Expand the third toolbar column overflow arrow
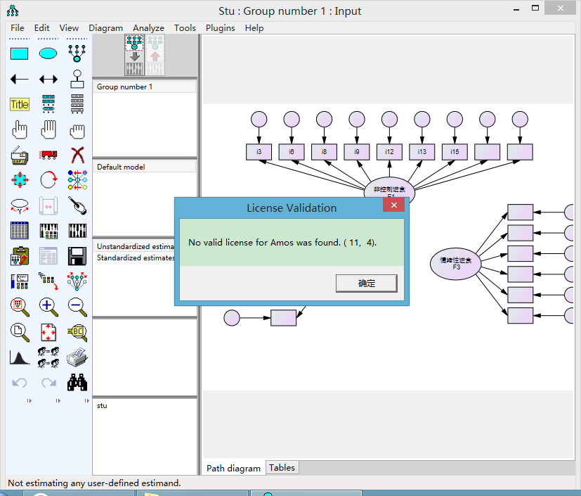The width and height of the screenshot is (581, 496). click(x=86, y=401)
